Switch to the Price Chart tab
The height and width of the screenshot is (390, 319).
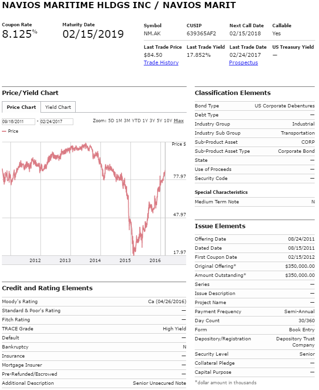(x=21, y=107)
